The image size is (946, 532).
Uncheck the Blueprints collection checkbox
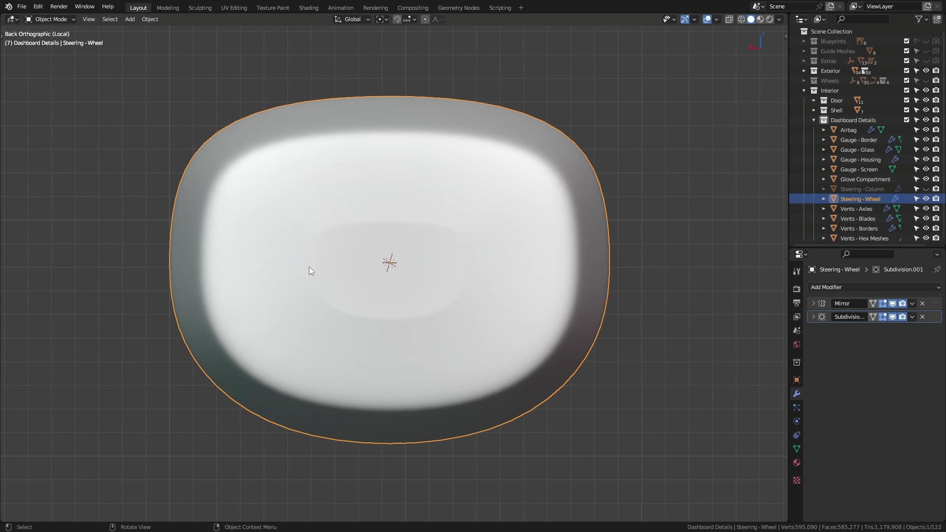tap(907, 41)
